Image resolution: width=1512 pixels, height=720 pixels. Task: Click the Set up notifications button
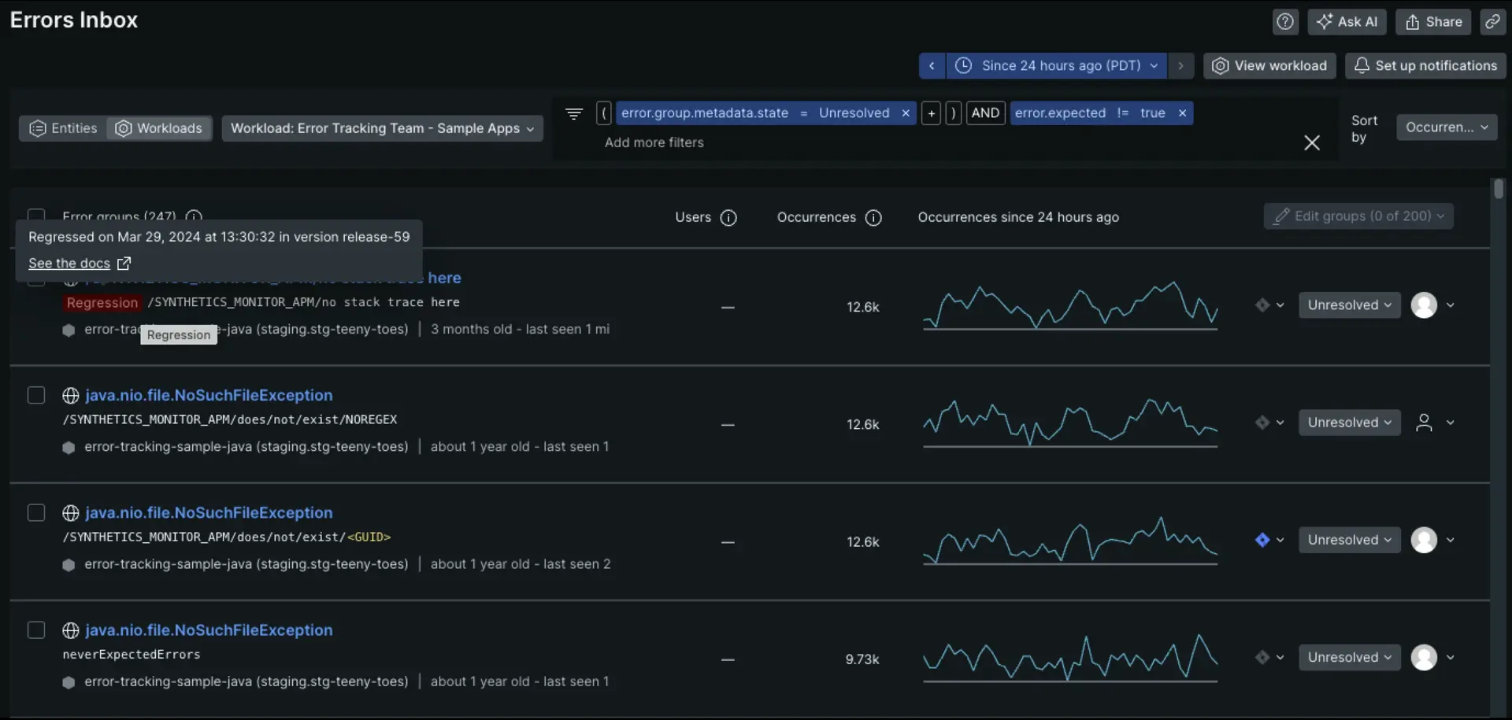(1425, 66)
